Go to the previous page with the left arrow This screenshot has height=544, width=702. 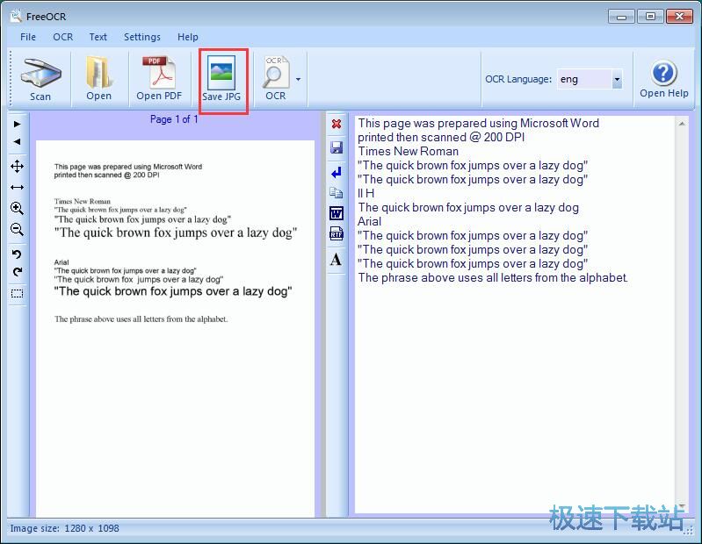[x=17, y=141]
